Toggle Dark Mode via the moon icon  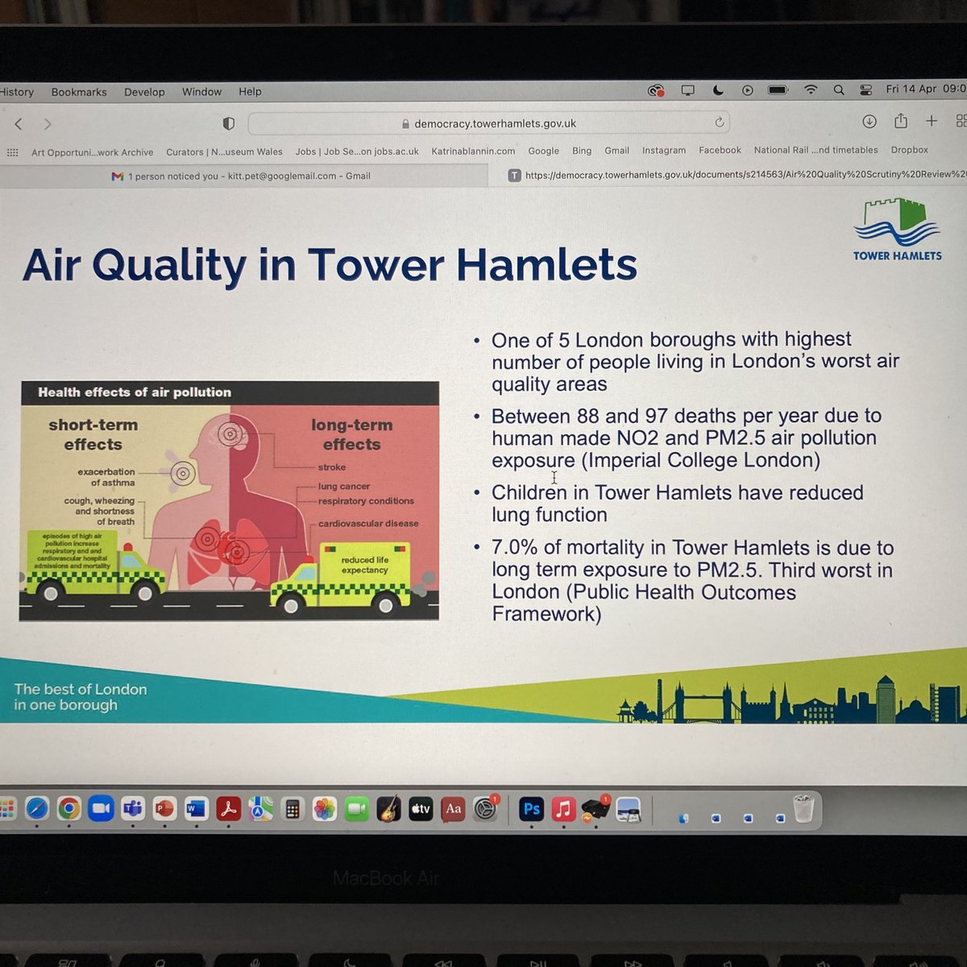[716, 89]
